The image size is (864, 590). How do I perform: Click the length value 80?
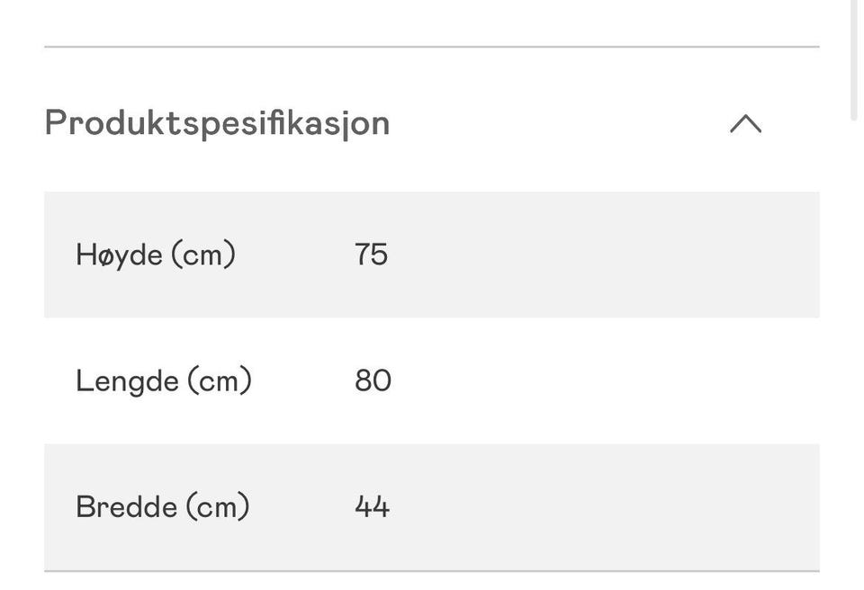(x=373, y=380)
